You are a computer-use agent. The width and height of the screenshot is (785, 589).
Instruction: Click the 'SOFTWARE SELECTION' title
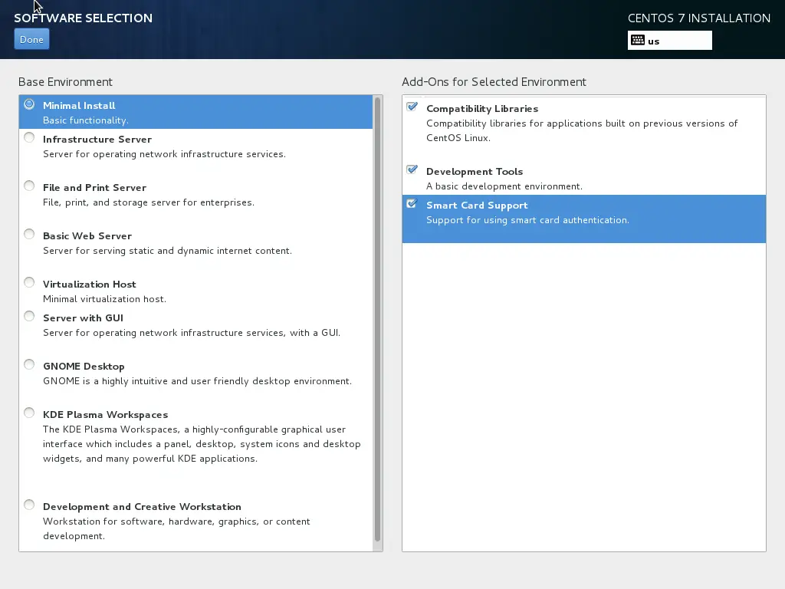pyautogui.click(x=83, y=18)
